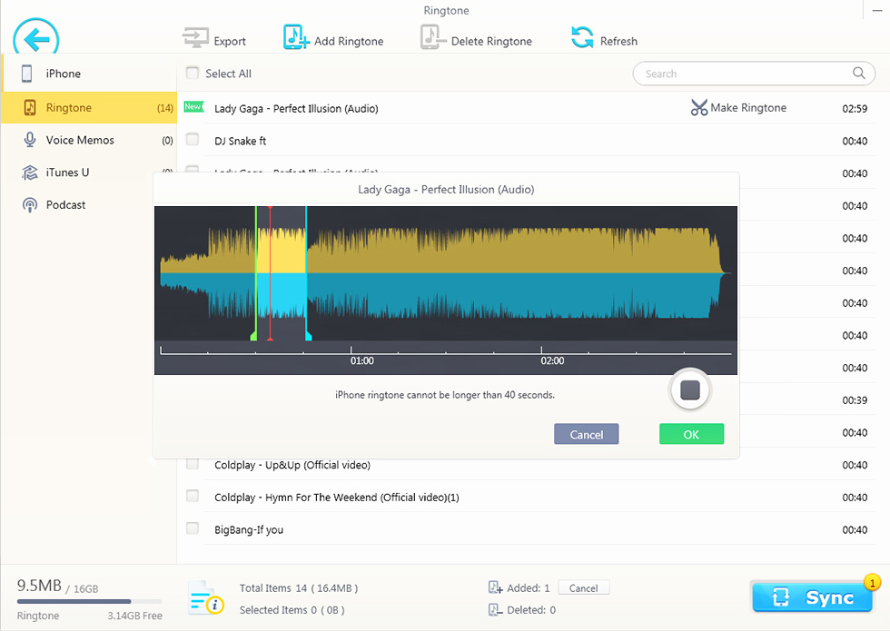Click the 3.14GB Free label
Viewport: 890px width, 631px height.
pyautogui.click(x=135, y=616)
